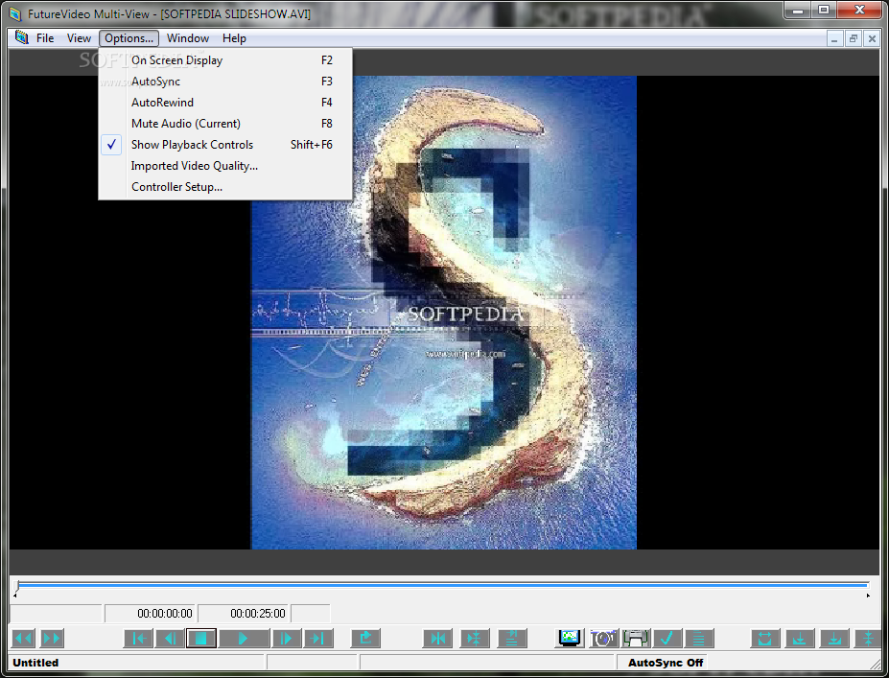This screenshot has width=889, height=678.
Task: Toggle On Screen Display option
Action: (x=225, y=60)
